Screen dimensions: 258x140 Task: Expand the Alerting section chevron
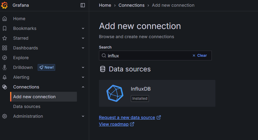(83, 77)
